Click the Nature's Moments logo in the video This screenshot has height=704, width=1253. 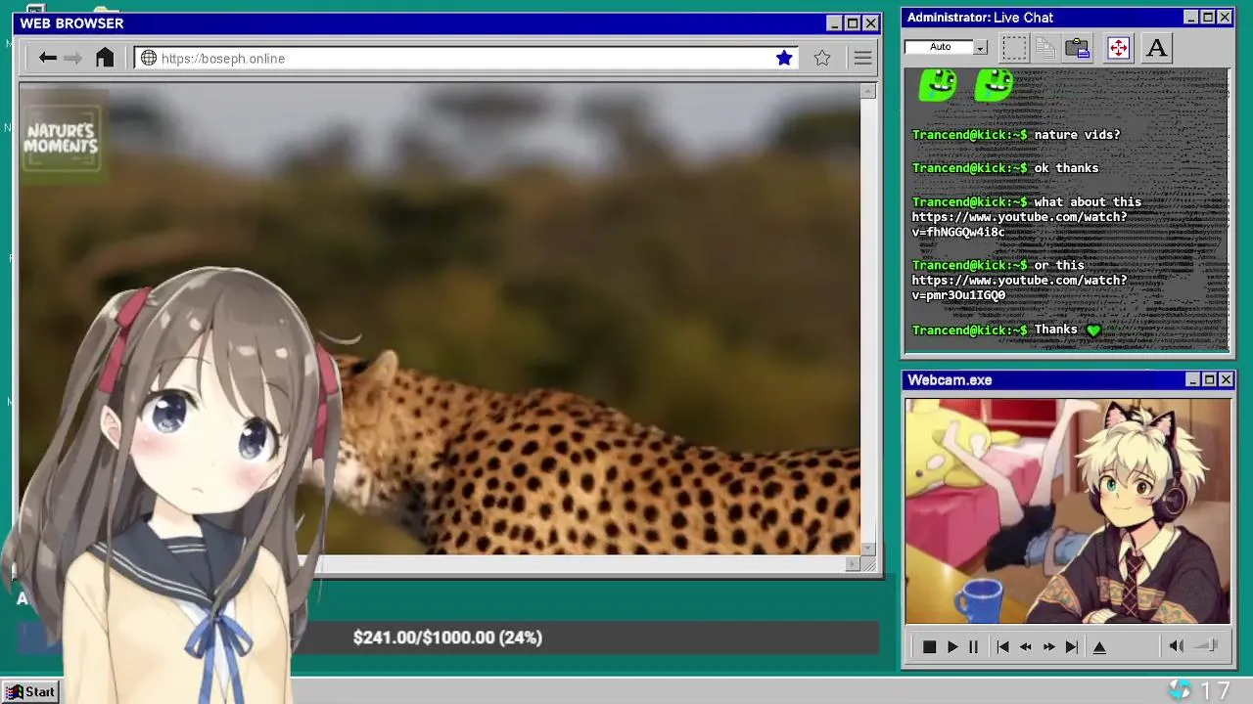tap(61, 139)
